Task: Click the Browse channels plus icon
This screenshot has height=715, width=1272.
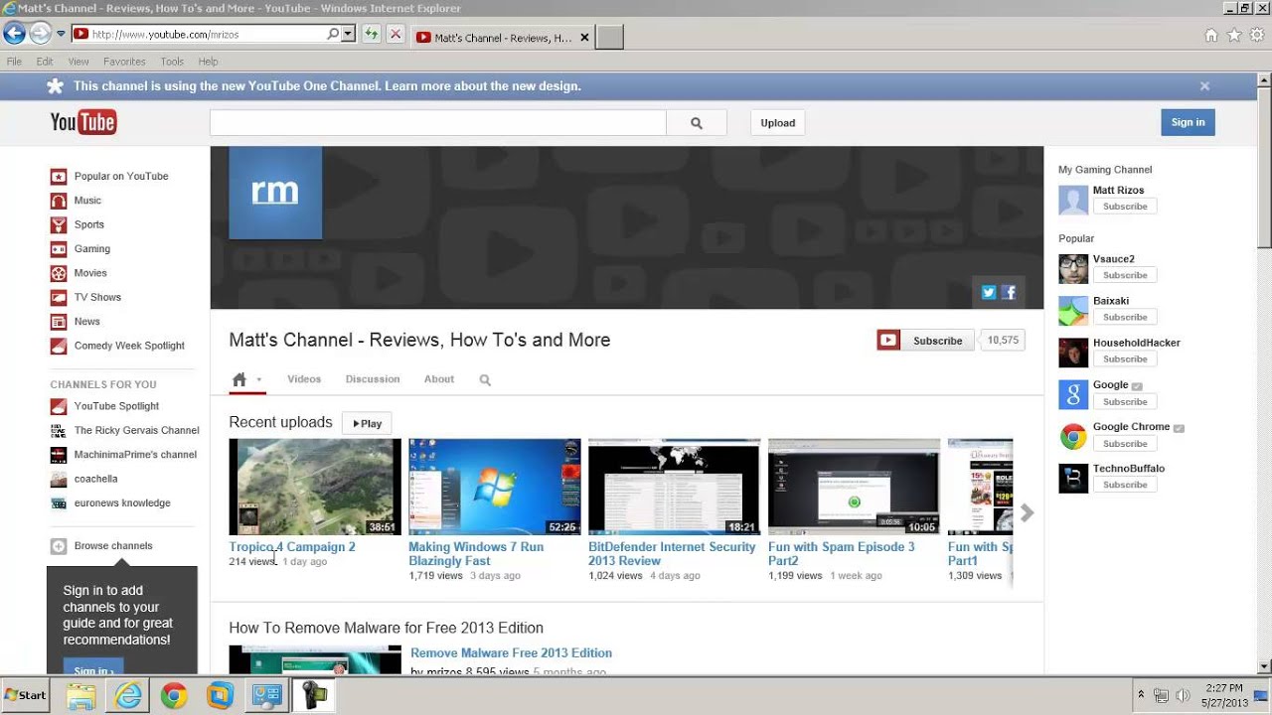Action: click(59, 546)
